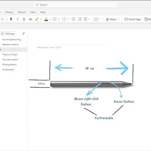Toggle italic formatting
This screenshot has height=151, width=151.
(17, 19)
